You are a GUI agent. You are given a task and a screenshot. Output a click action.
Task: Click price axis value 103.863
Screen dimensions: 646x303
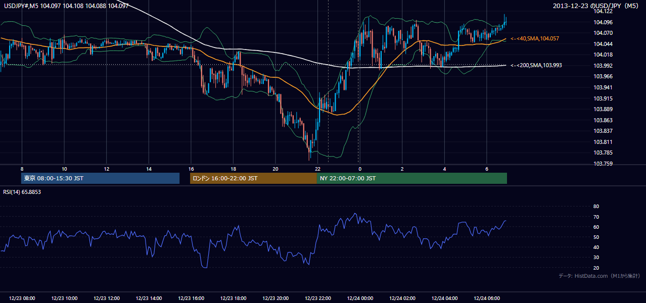[603, 120]
